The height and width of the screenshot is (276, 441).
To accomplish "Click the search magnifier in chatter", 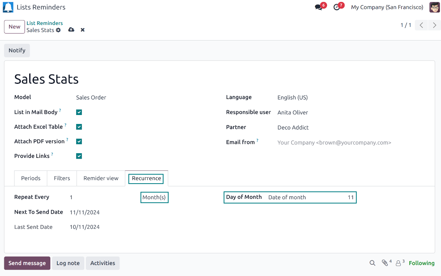I will click(372, 263).
